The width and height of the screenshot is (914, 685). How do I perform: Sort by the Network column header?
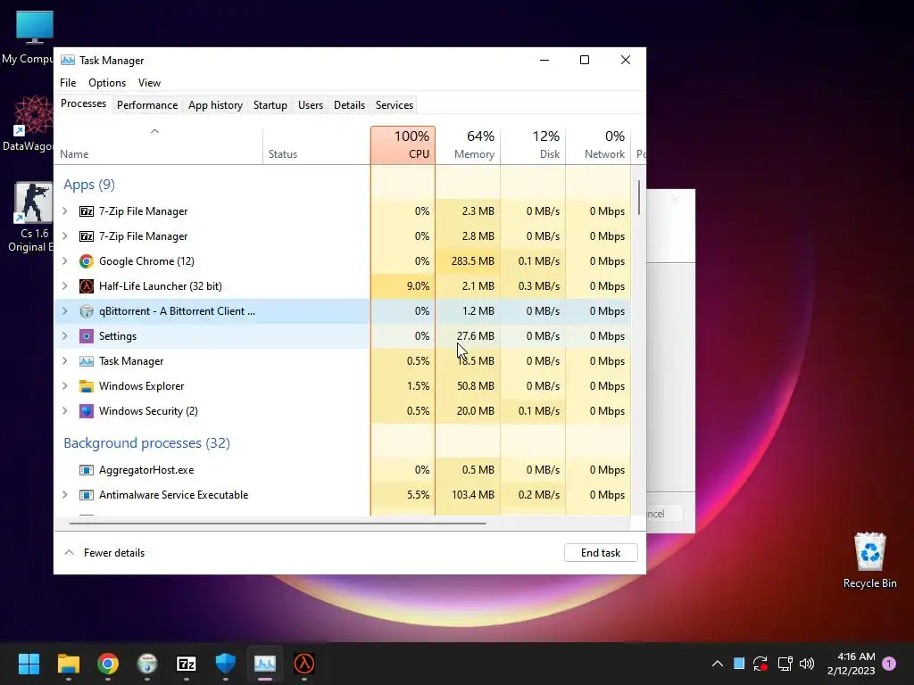[598, 145]
